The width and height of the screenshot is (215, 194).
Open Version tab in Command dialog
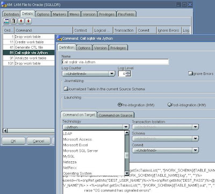(x=101, y=48)
